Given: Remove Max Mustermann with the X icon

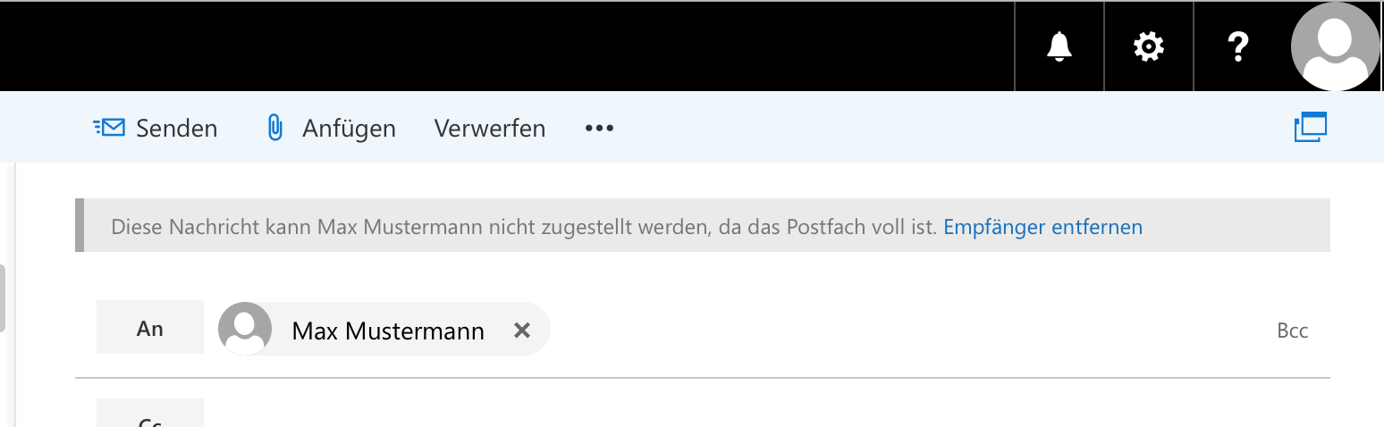Looking at the screenshot, I should coord(522,331).
